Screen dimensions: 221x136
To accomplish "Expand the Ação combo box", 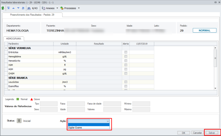I will point(108,121).
